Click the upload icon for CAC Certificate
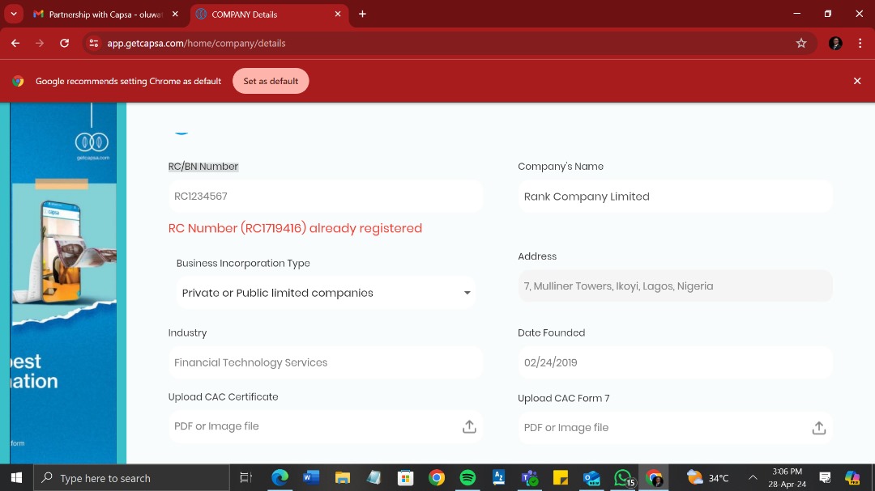The image size is (875, 491). 469,426
